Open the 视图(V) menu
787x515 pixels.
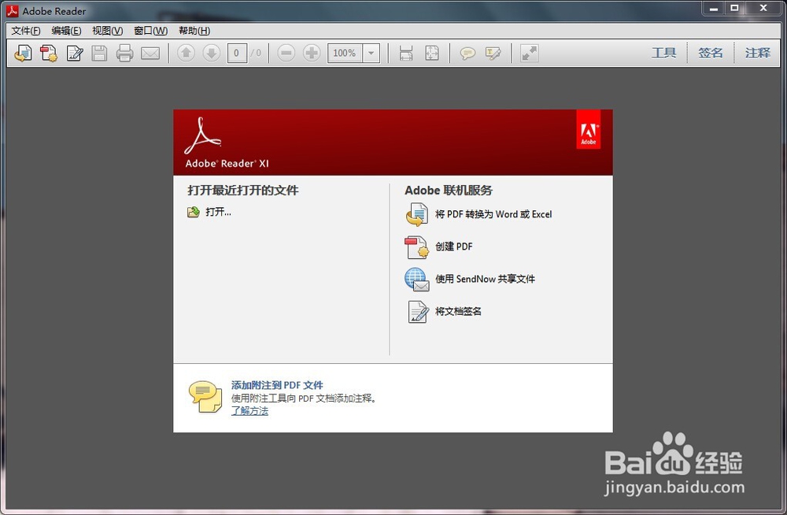tap(107, 31)
